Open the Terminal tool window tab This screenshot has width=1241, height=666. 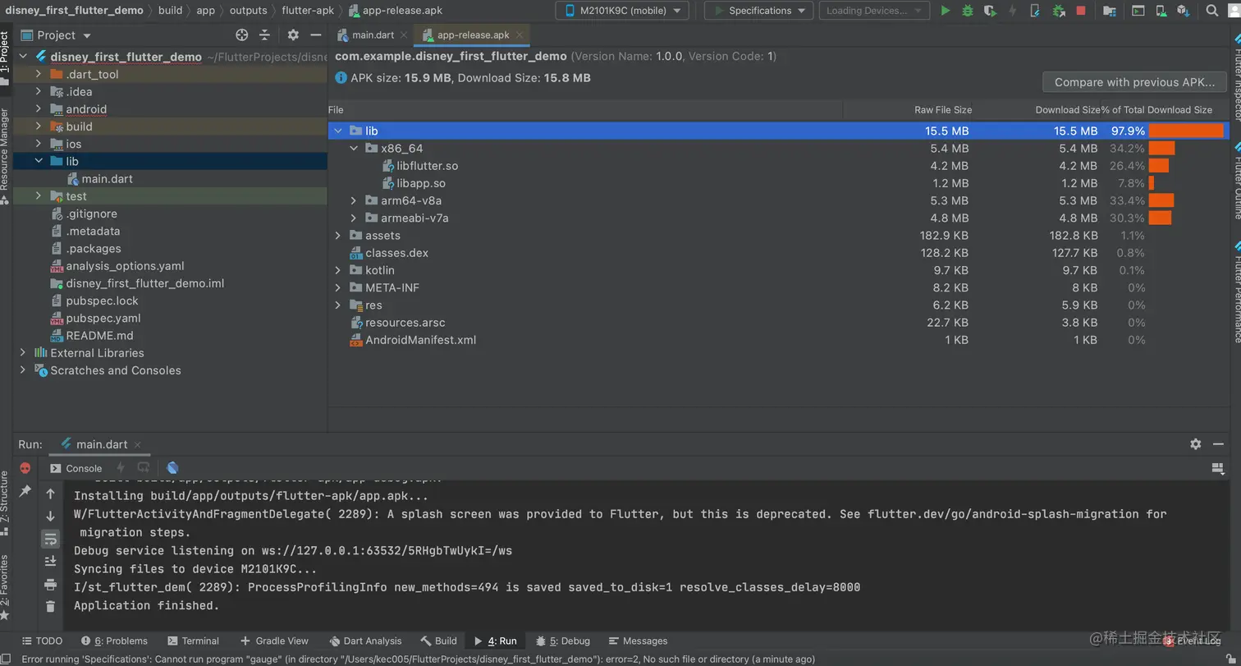click(x=193, y=641)
